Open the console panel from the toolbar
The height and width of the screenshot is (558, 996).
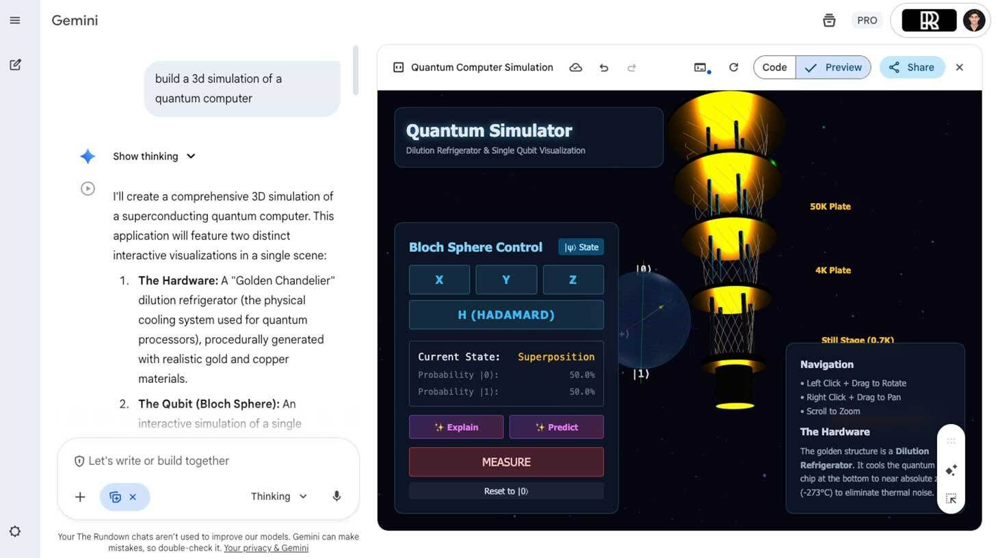tap(700, 67)
